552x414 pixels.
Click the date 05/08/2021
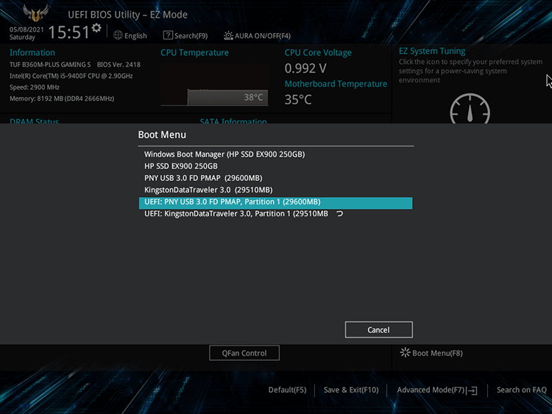(x=26, y=29)
